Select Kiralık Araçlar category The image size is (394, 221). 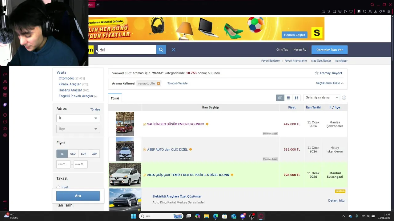(x=70, y=84)
